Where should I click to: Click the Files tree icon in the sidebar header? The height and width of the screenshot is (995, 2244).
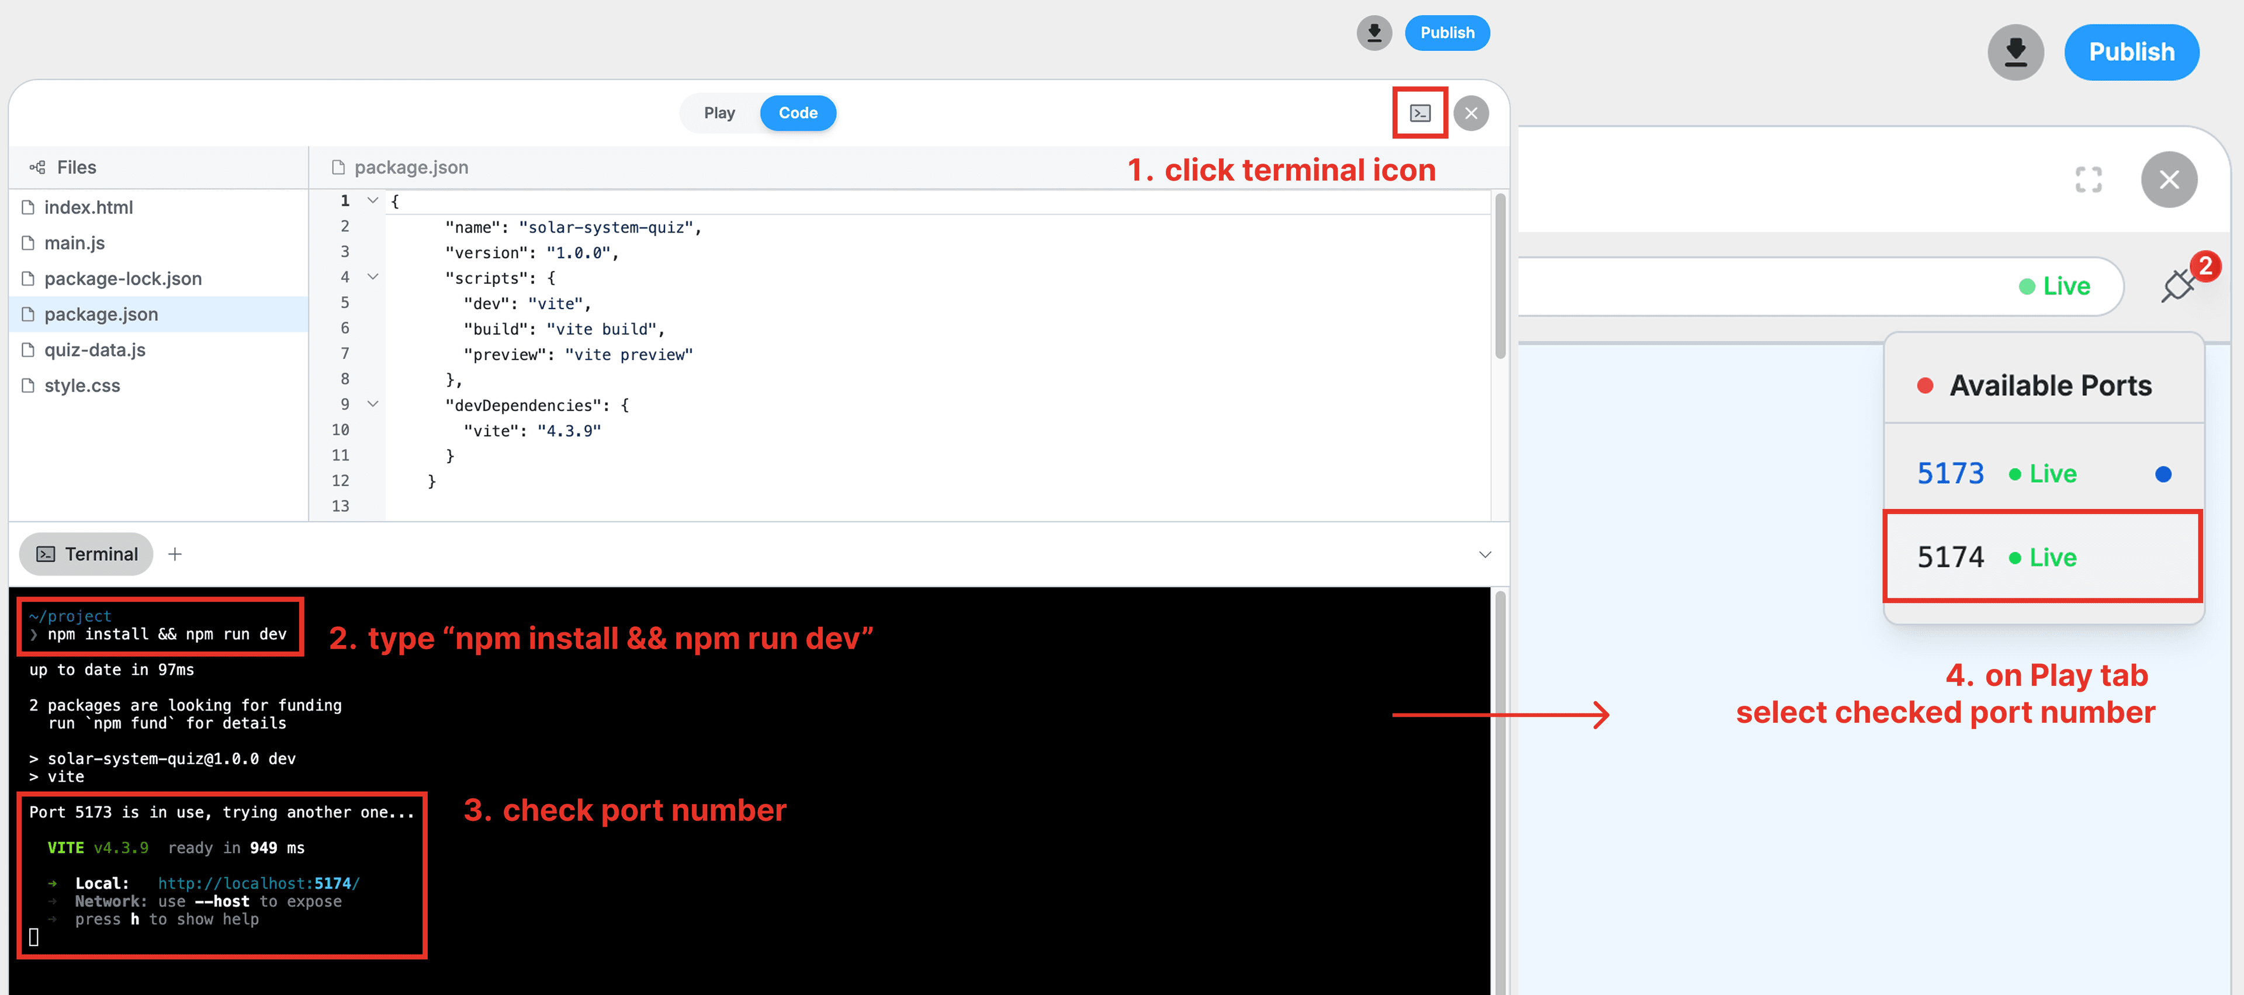coord(37,167)
